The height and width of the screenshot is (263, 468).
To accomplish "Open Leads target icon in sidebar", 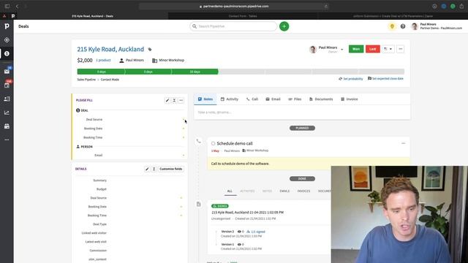I will click(x=7, y=40).
